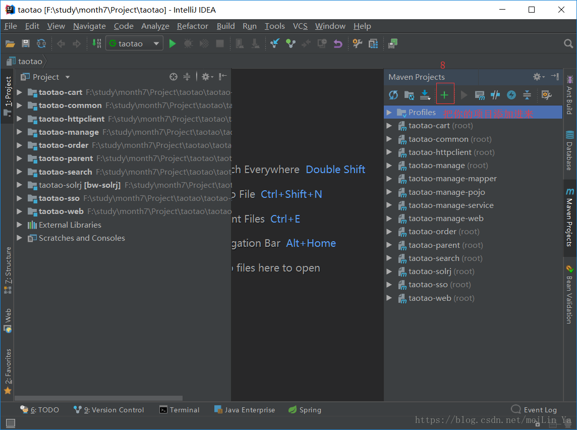This screenshot has height=430, width=577.
Task: Expand taotao-manage in Project tree
Action: point(20,132)
